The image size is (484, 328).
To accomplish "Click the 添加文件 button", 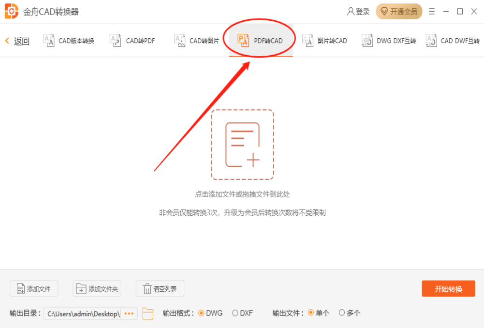I will [34, 289].
